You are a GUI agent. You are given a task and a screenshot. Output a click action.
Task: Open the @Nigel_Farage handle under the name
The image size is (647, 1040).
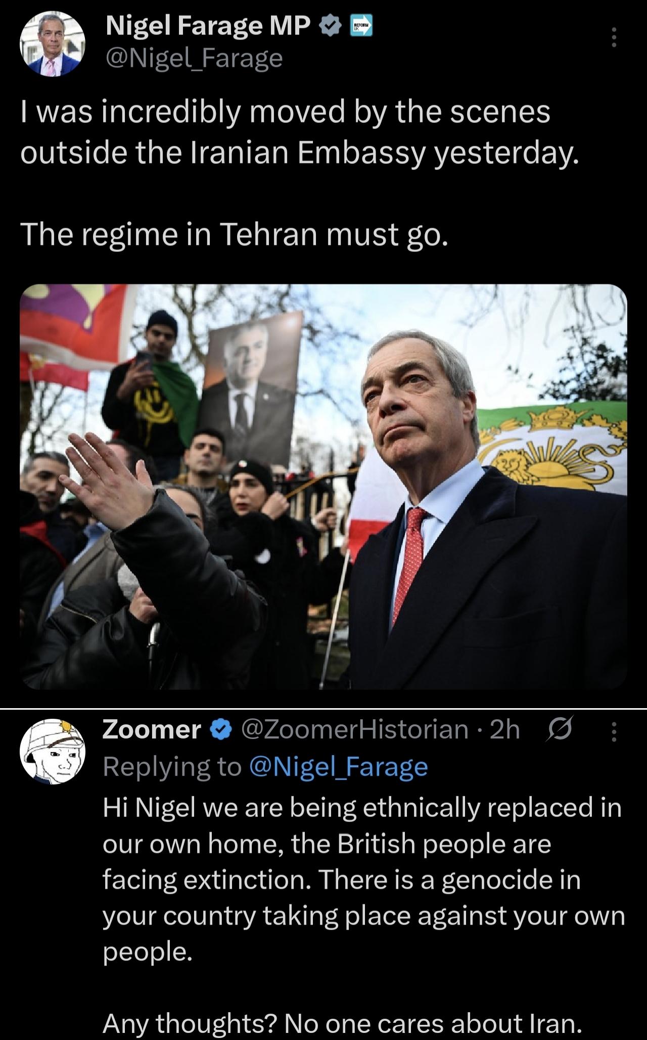[194, 59]
